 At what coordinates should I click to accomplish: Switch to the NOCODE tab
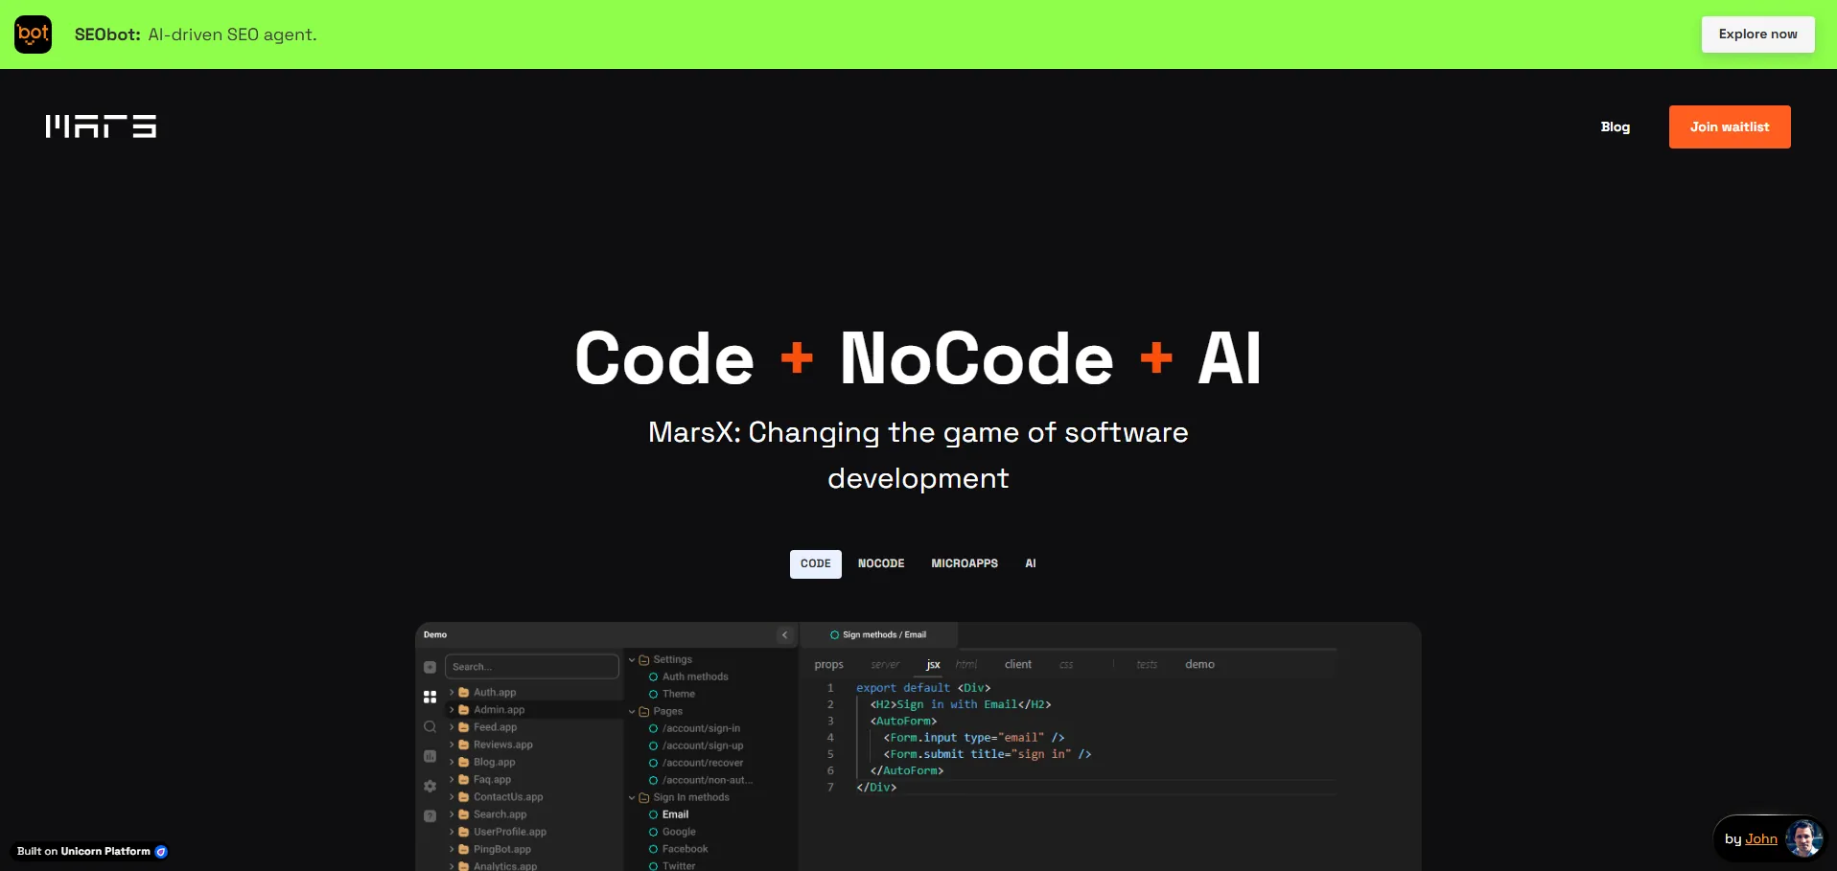(880, 563)
